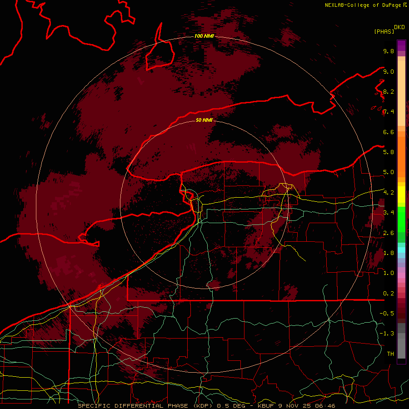Click the 9.8 legend value
Image resolution: width=409 pixels, height=409 pixels.
coord(389,51)
